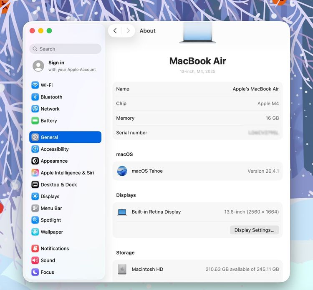
Task: Open Desktop & Dock label
Action: tap(59, 184)
